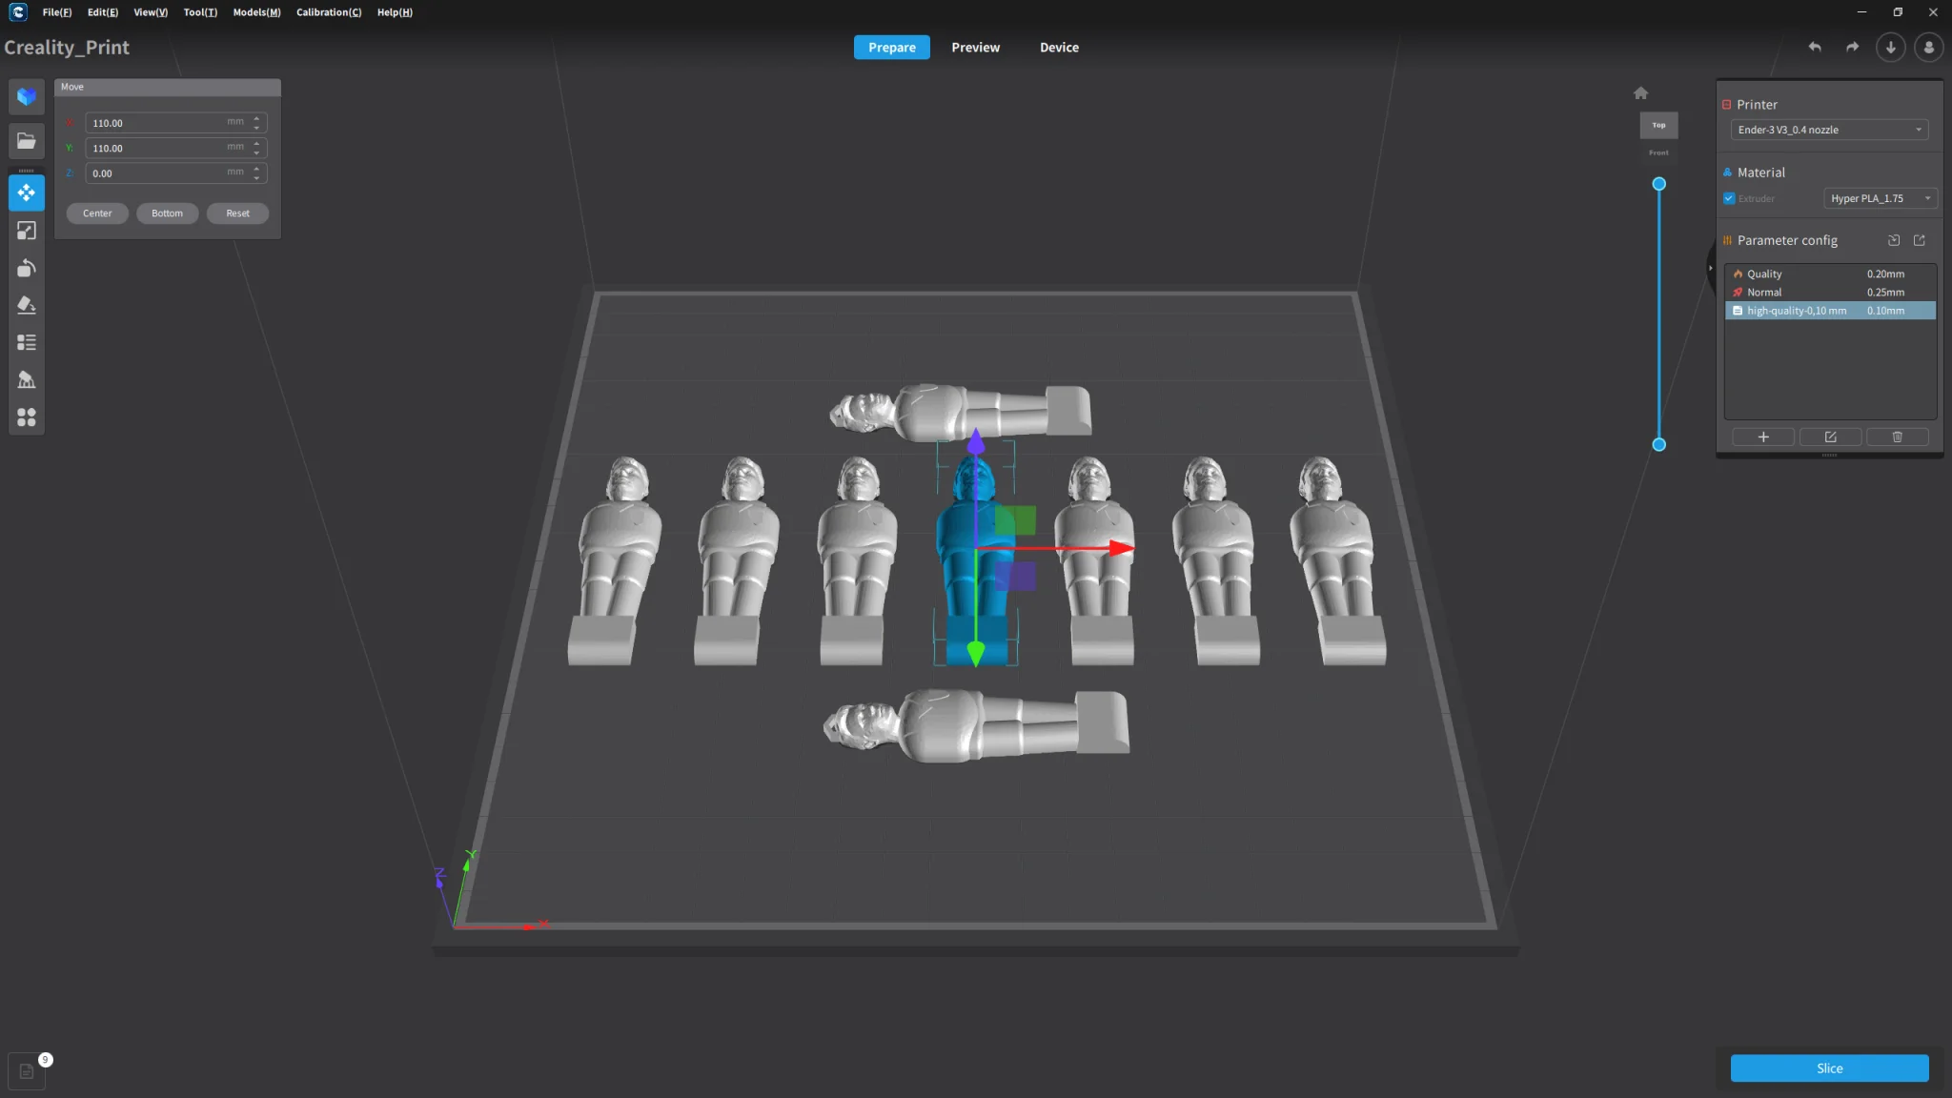Open the Ender-3 V3 printer dropdown
Screen dimensions: 1952x1098
coord(1828,130)
